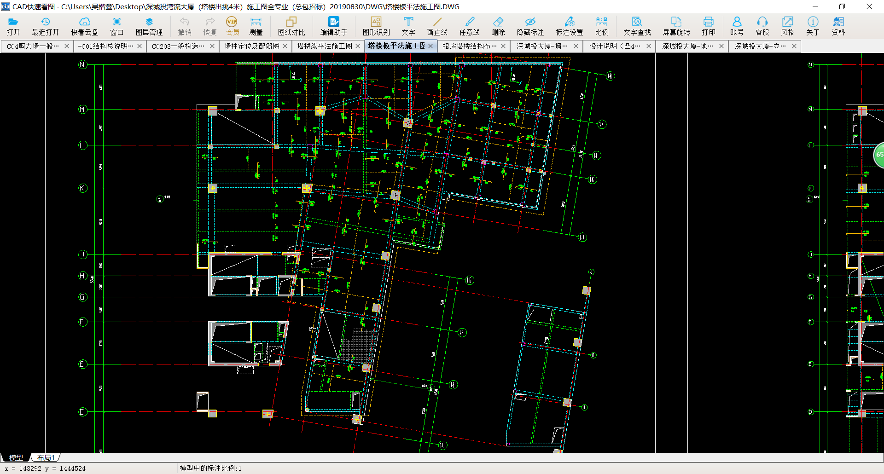Open 图纸对比 drawing compare tool
The image size is (884, 474).
click(x=291, y=26)
